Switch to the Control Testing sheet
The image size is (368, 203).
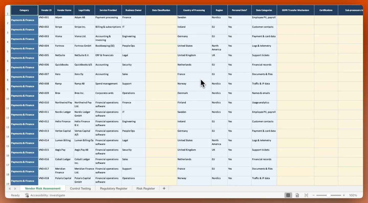(80, 188)
